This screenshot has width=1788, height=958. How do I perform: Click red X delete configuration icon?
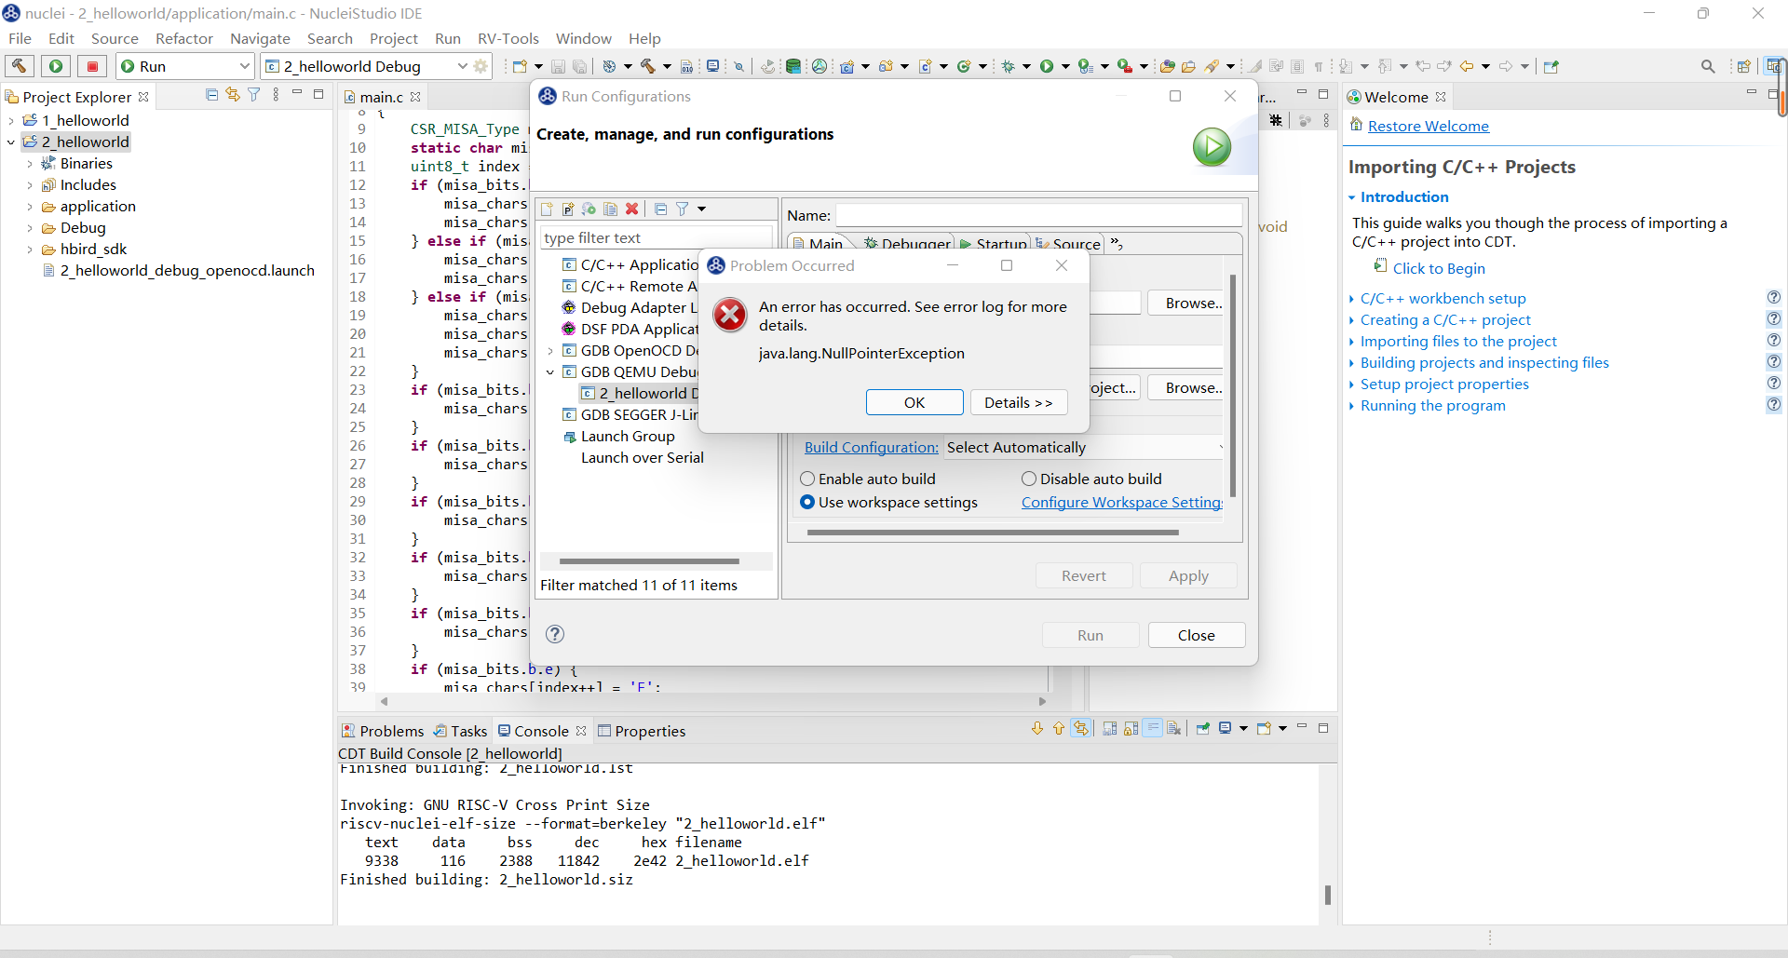631,209
